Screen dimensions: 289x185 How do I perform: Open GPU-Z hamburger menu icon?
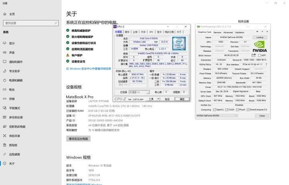pyautogui.click(x=267, y=32)
